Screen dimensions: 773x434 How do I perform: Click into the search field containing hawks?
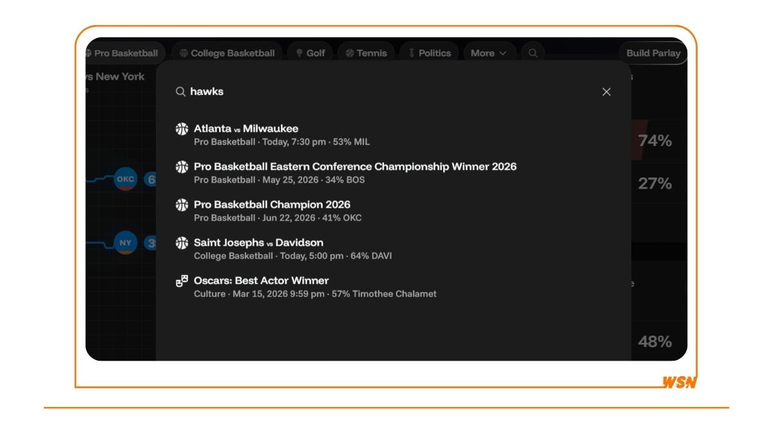(386, 92)
